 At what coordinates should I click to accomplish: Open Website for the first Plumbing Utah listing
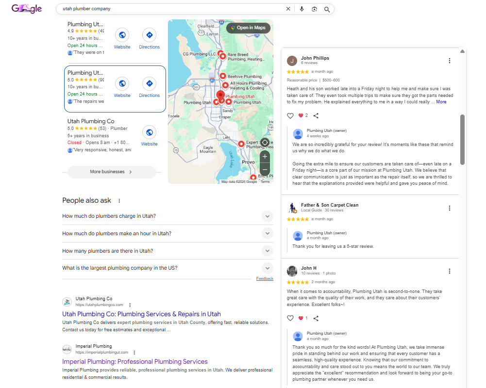tap(122, 34)
